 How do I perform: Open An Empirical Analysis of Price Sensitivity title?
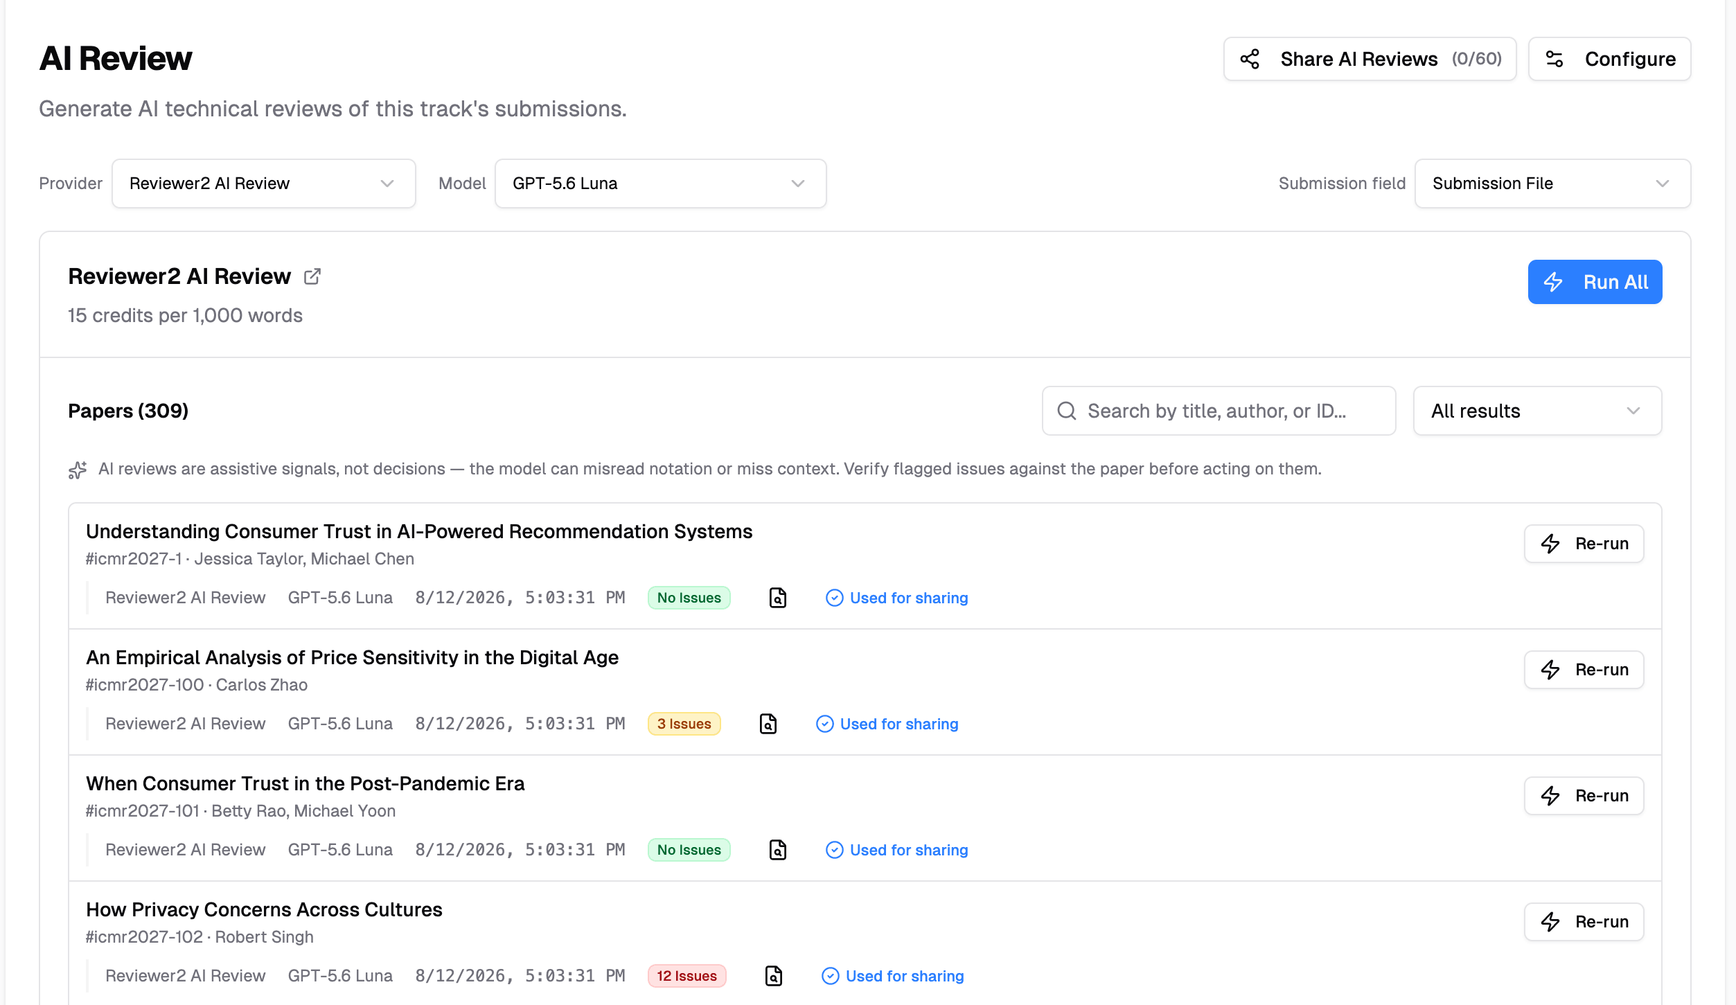click(352, 657)
